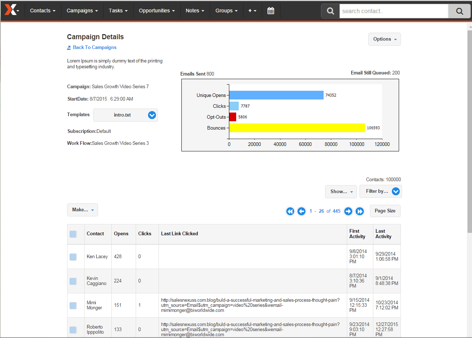
Task: Expand the intro.txt Templates dropdown
Action: 152,115
